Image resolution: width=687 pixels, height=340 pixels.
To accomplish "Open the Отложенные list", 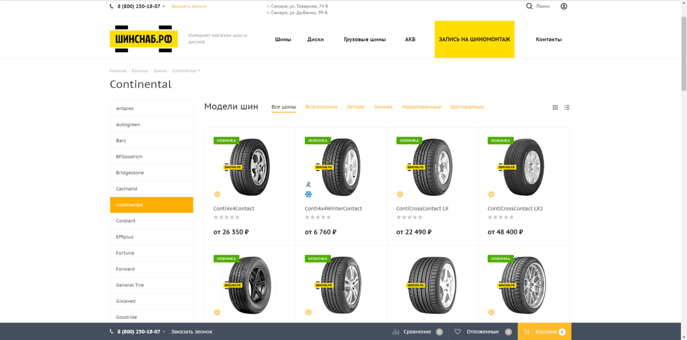I will tap(483, 332).
